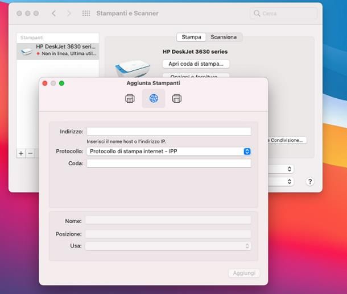The height and width of the screenshot is (294, 347).
Task: Click the Opzioni e forniture button
Action: [x=196, y=75]
